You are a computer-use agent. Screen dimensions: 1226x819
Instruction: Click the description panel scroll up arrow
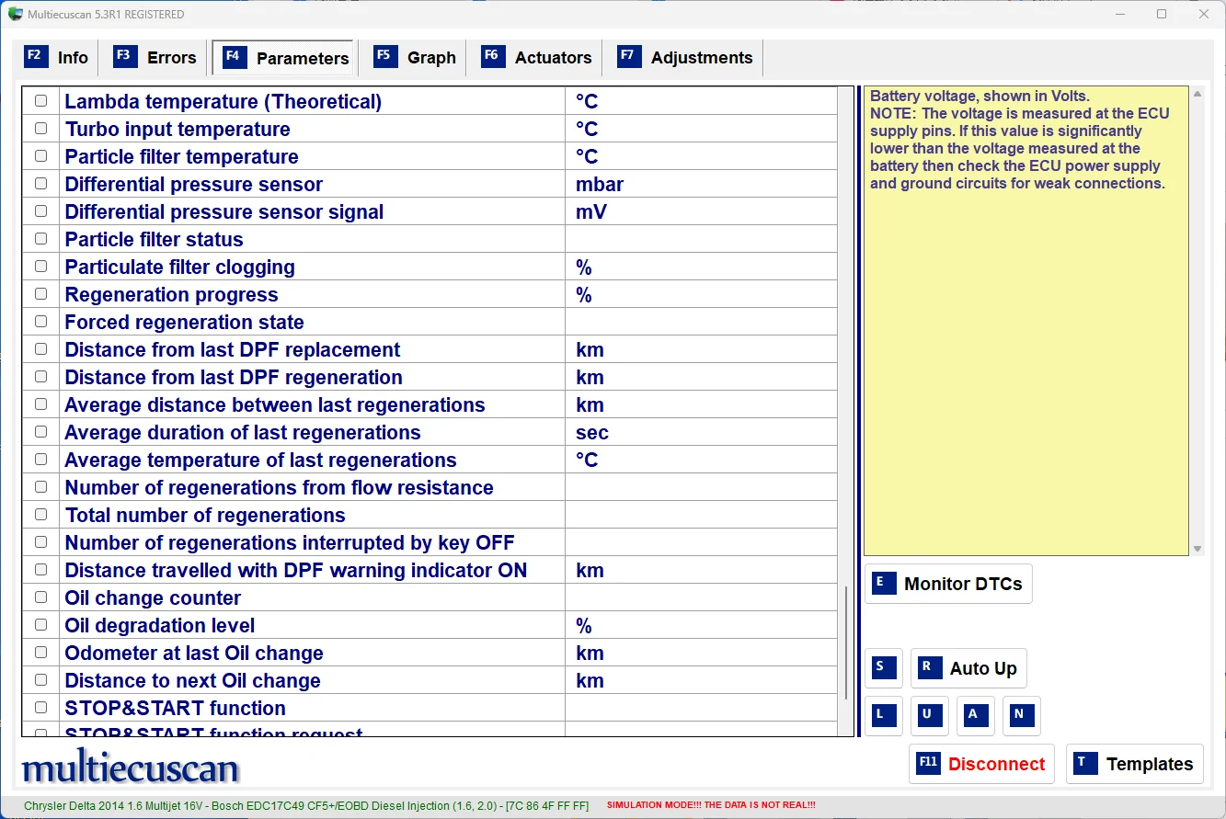point(1197,94)
